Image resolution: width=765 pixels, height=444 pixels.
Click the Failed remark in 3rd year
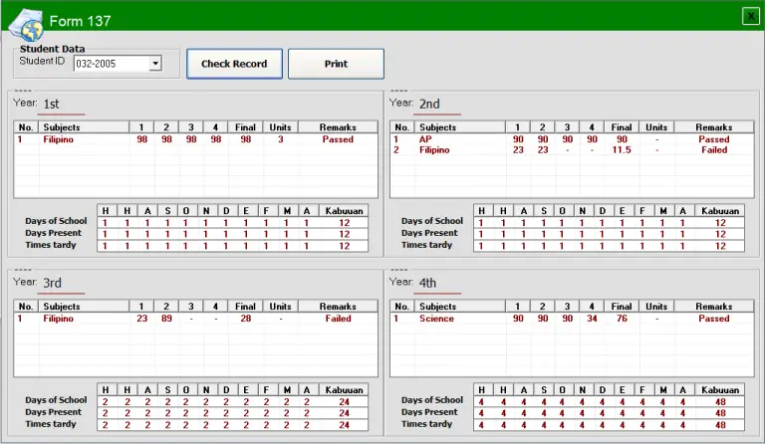pyautogui.click(x=338, y=319)
